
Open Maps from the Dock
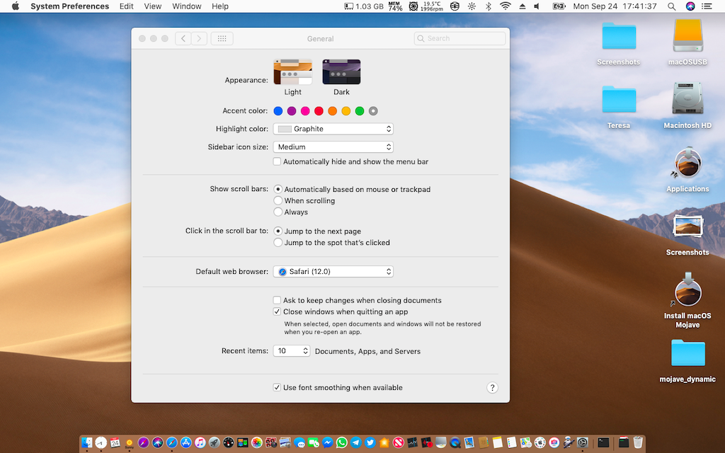click(526, 442)
